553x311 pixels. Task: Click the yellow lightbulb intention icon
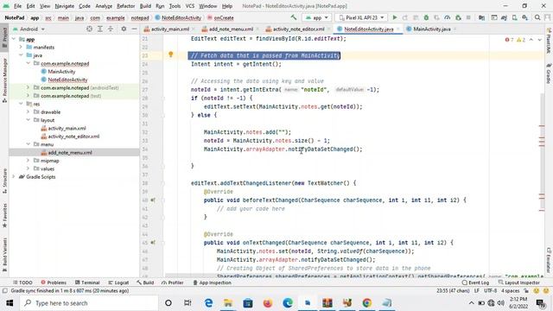(x=171, y=54)
